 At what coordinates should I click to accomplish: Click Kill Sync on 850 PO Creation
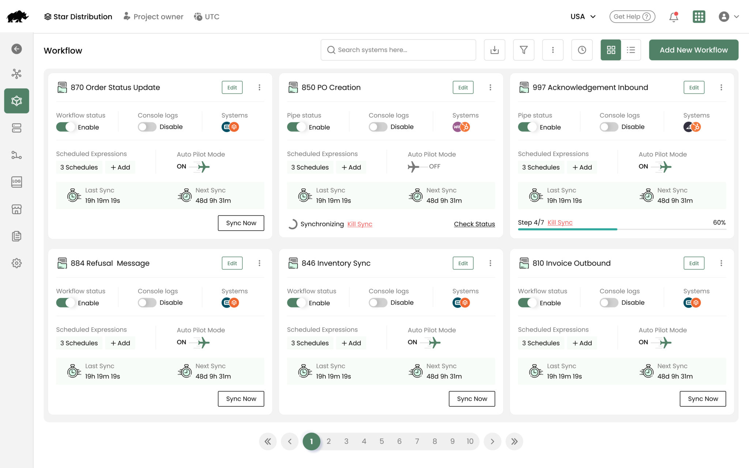coord(360,224)
